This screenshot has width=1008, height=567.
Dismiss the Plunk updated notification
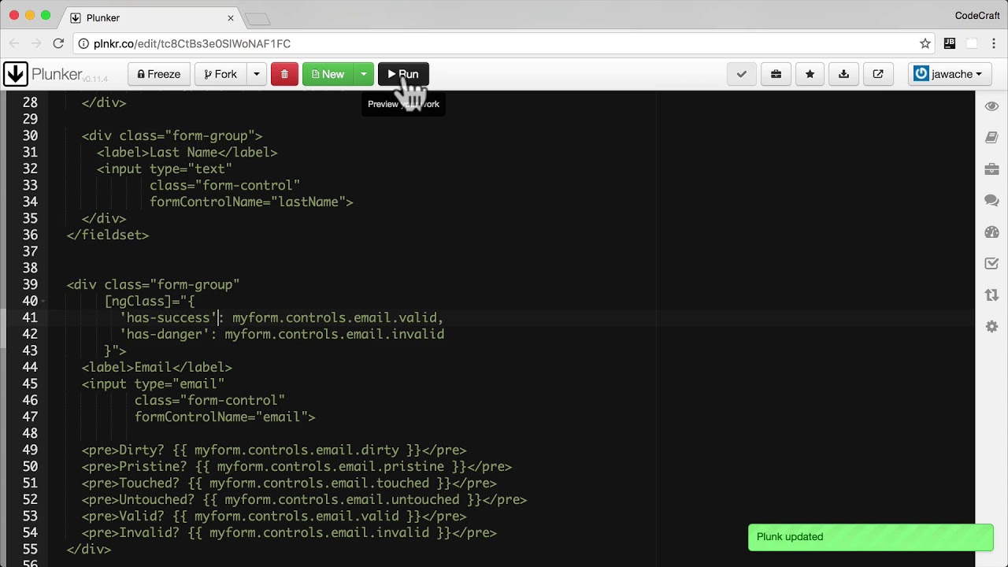click(x=870, y=537)
